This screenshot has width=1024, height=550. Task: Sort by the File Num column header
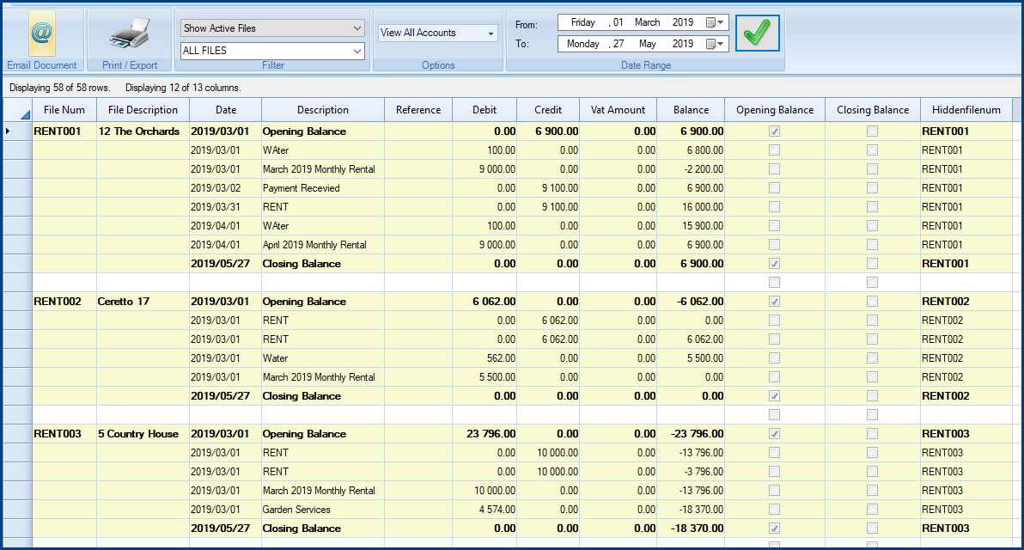64,110
